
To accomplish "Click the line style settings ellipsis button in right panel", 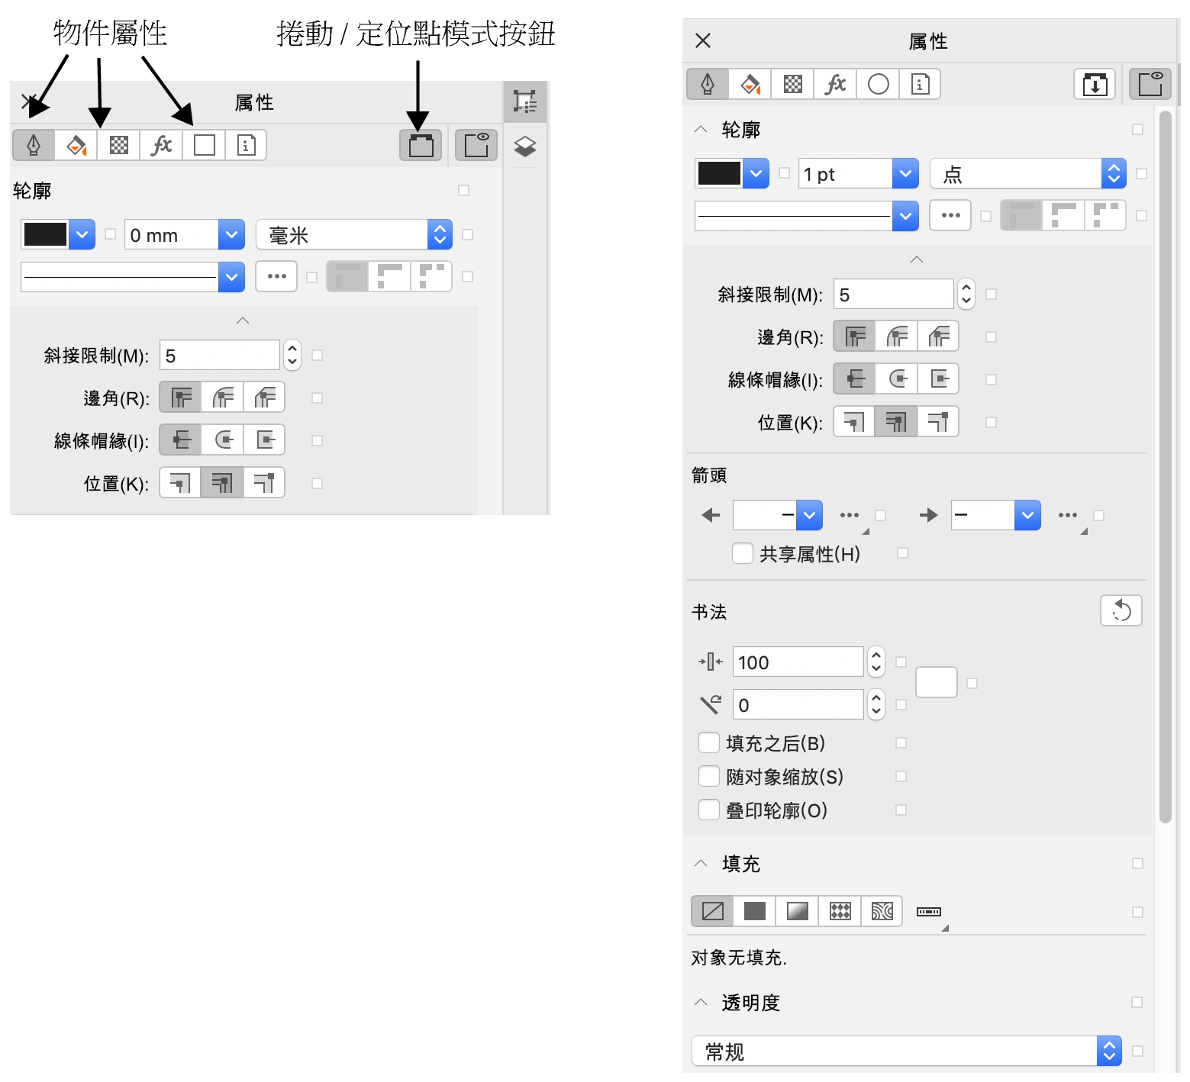I will point(950,216).
